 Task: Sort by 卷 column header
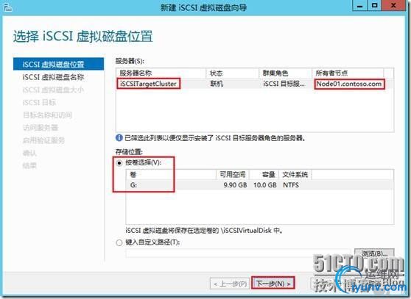coord(171,175)
